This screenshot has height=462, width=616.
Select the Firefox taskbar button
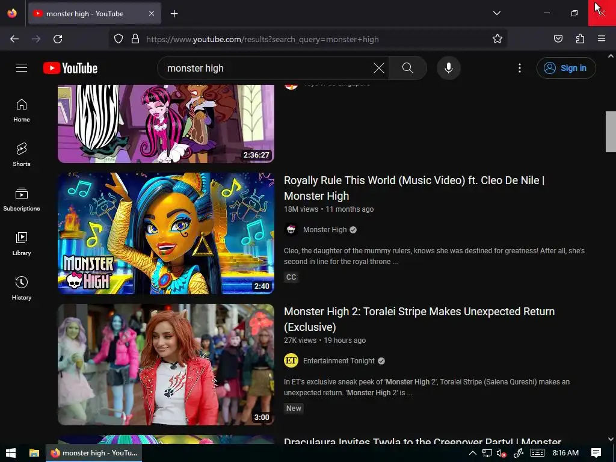[94, 453]
